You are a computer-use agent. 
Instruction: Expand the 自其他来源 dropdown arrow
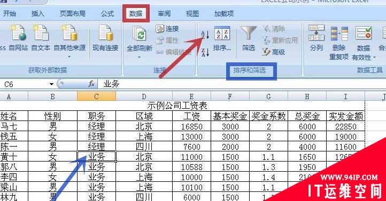(70, 57)
